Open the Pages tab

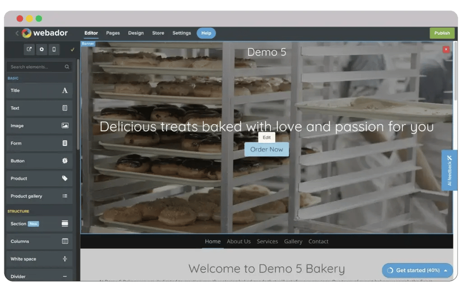(113, 33)
